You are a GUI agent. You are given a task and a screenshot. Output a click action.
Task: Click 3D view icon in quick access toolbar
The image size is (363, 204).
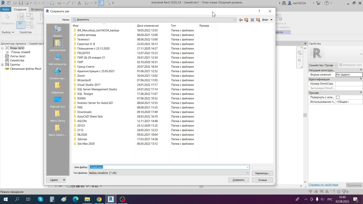(x=87, y=3)
